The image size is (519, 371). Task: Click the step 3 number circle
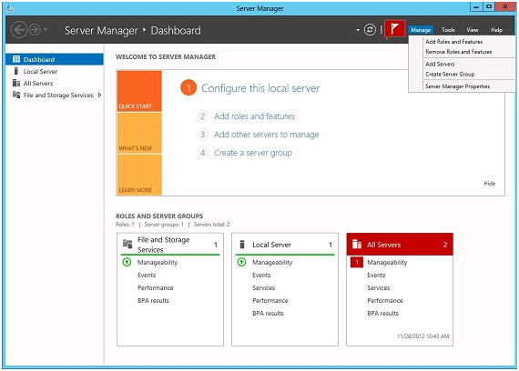[x=202, y=135]
